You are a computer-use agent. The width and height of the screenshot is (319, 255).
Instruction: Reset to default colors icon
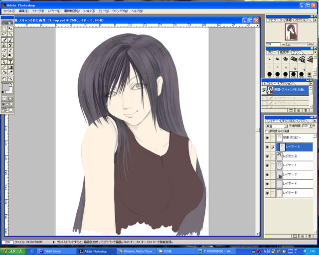3,92
